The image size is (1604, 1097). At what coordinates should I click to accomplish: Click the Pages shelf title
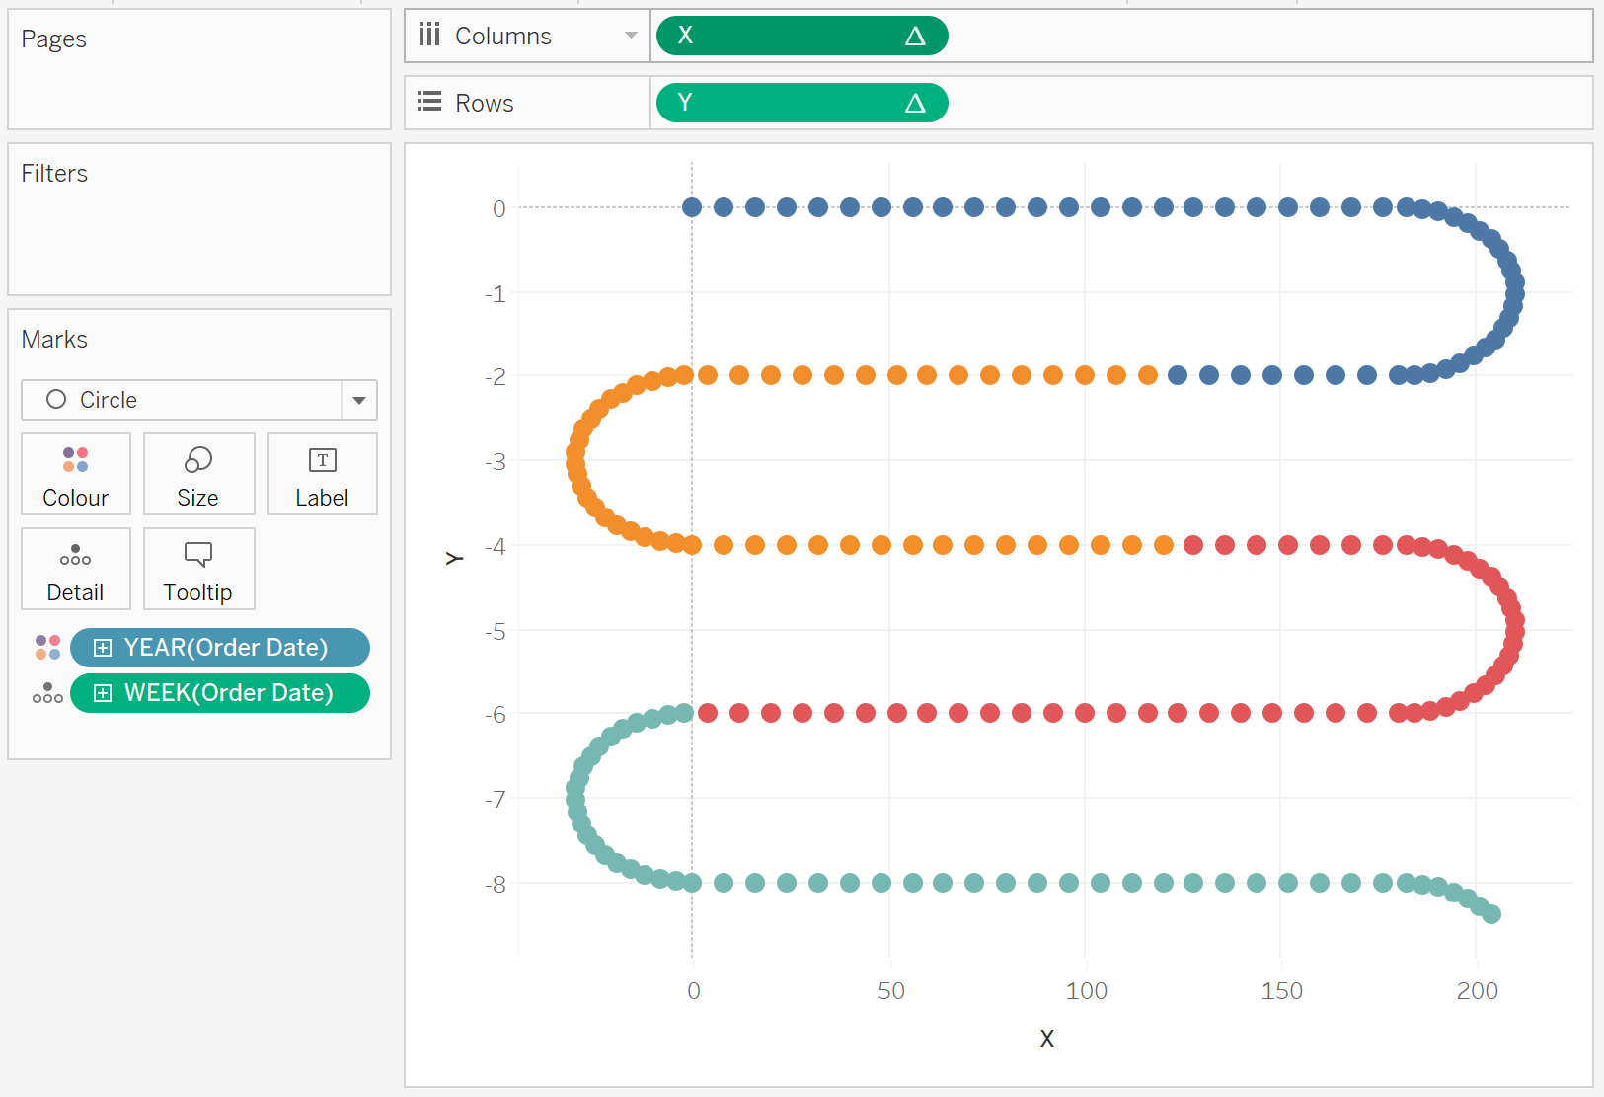pos(54,39)
